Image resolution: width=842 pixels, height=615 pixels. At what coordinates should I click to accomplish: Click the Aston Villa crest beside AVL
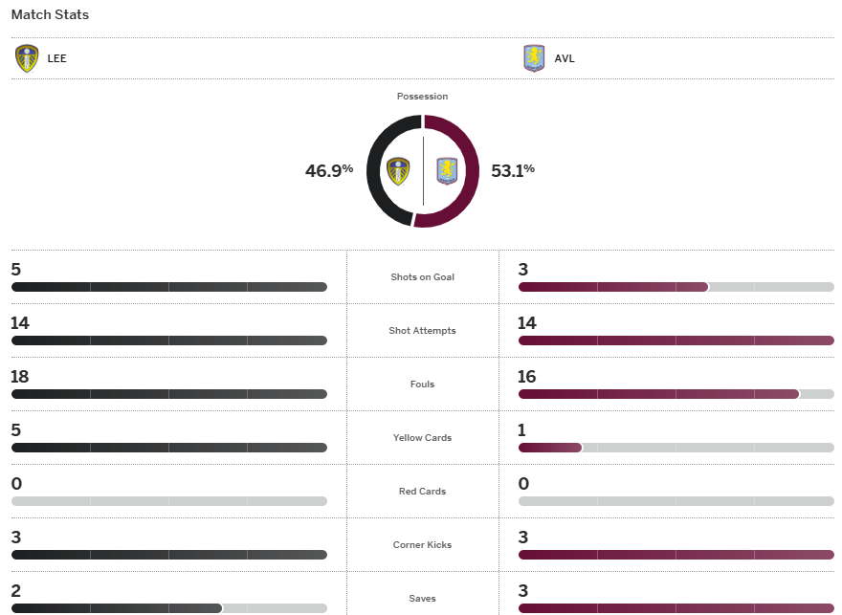click(x=534, y=58)
